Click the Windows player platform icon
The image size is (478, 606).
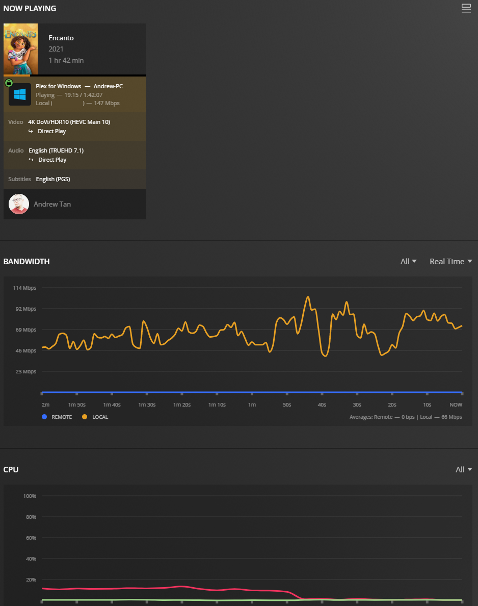[x=20, y=94]
